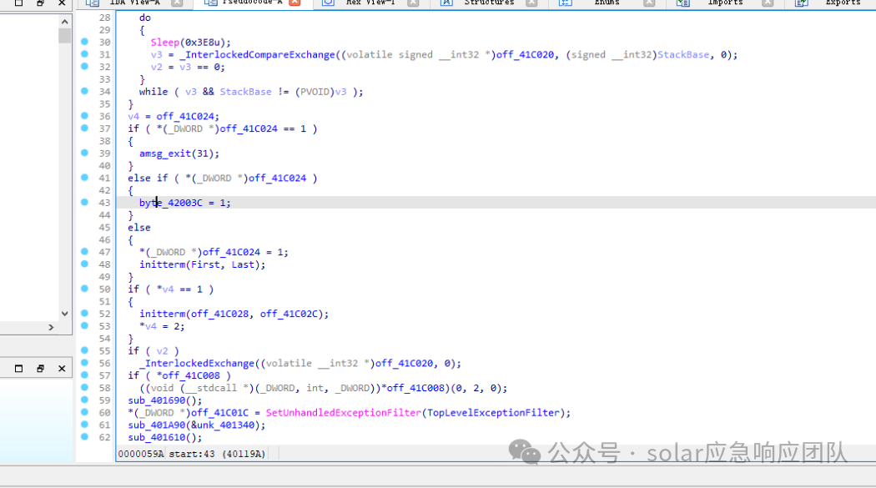
Task: Click the Sleep function call
Action: (165, 43)
